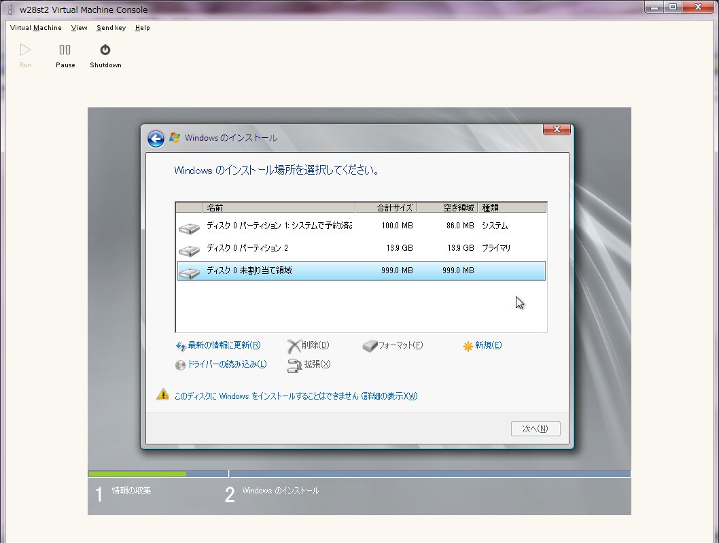Maximize the Virtual Machine Console window
The width and height of the screenshot is (719, 543).
(x=673, y=7)
